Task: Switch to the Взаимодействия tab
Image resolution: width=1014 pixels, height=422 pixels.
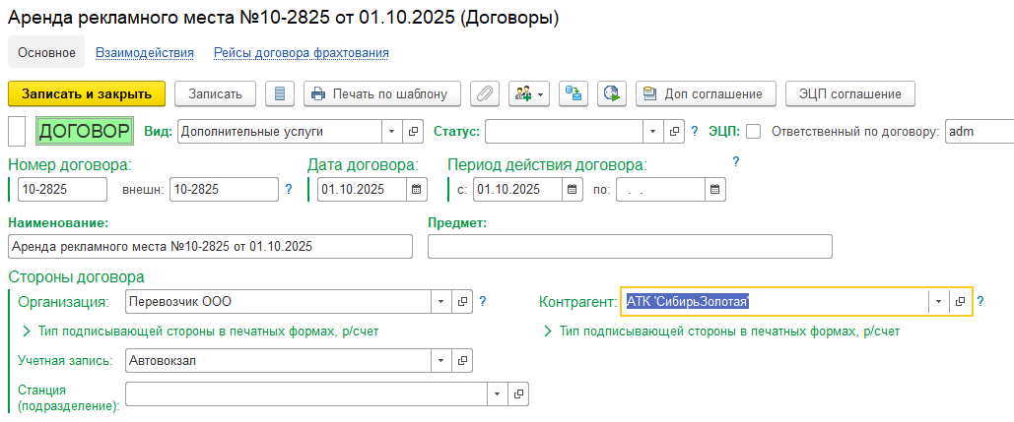Action: 144,52
